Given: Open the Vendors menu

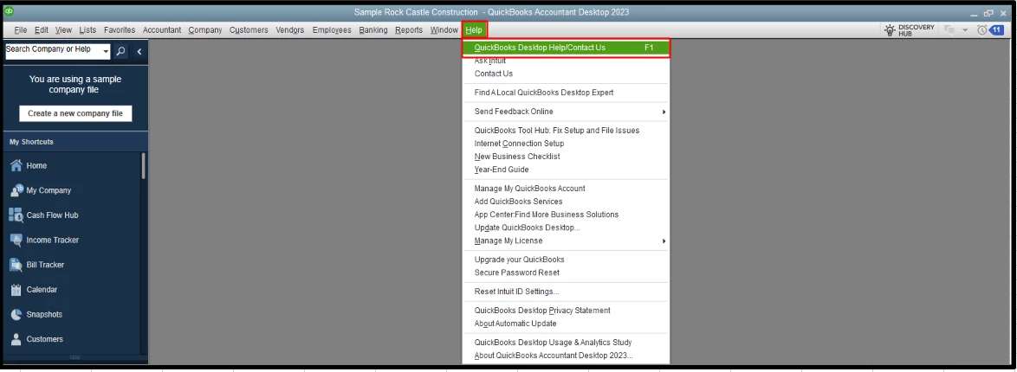Looking at the screenshot, I should [290, 29].
